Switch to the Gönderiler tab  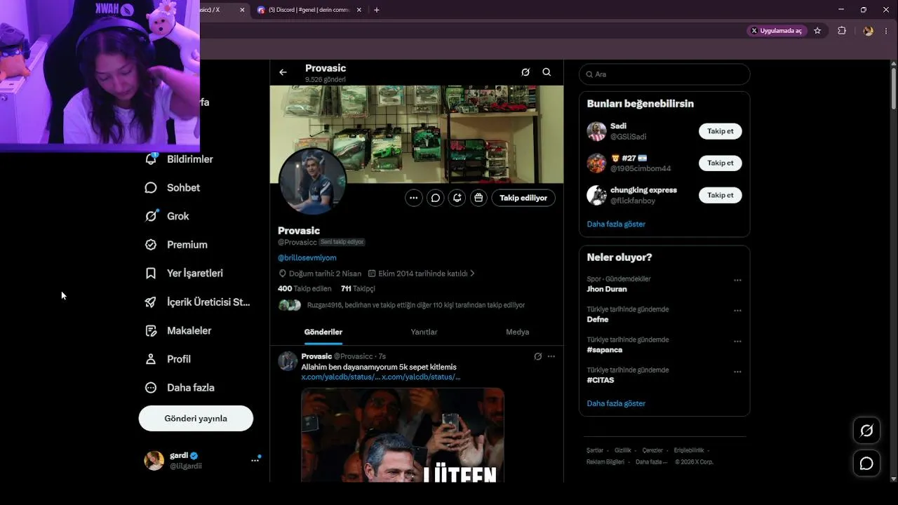pos(323,332)
